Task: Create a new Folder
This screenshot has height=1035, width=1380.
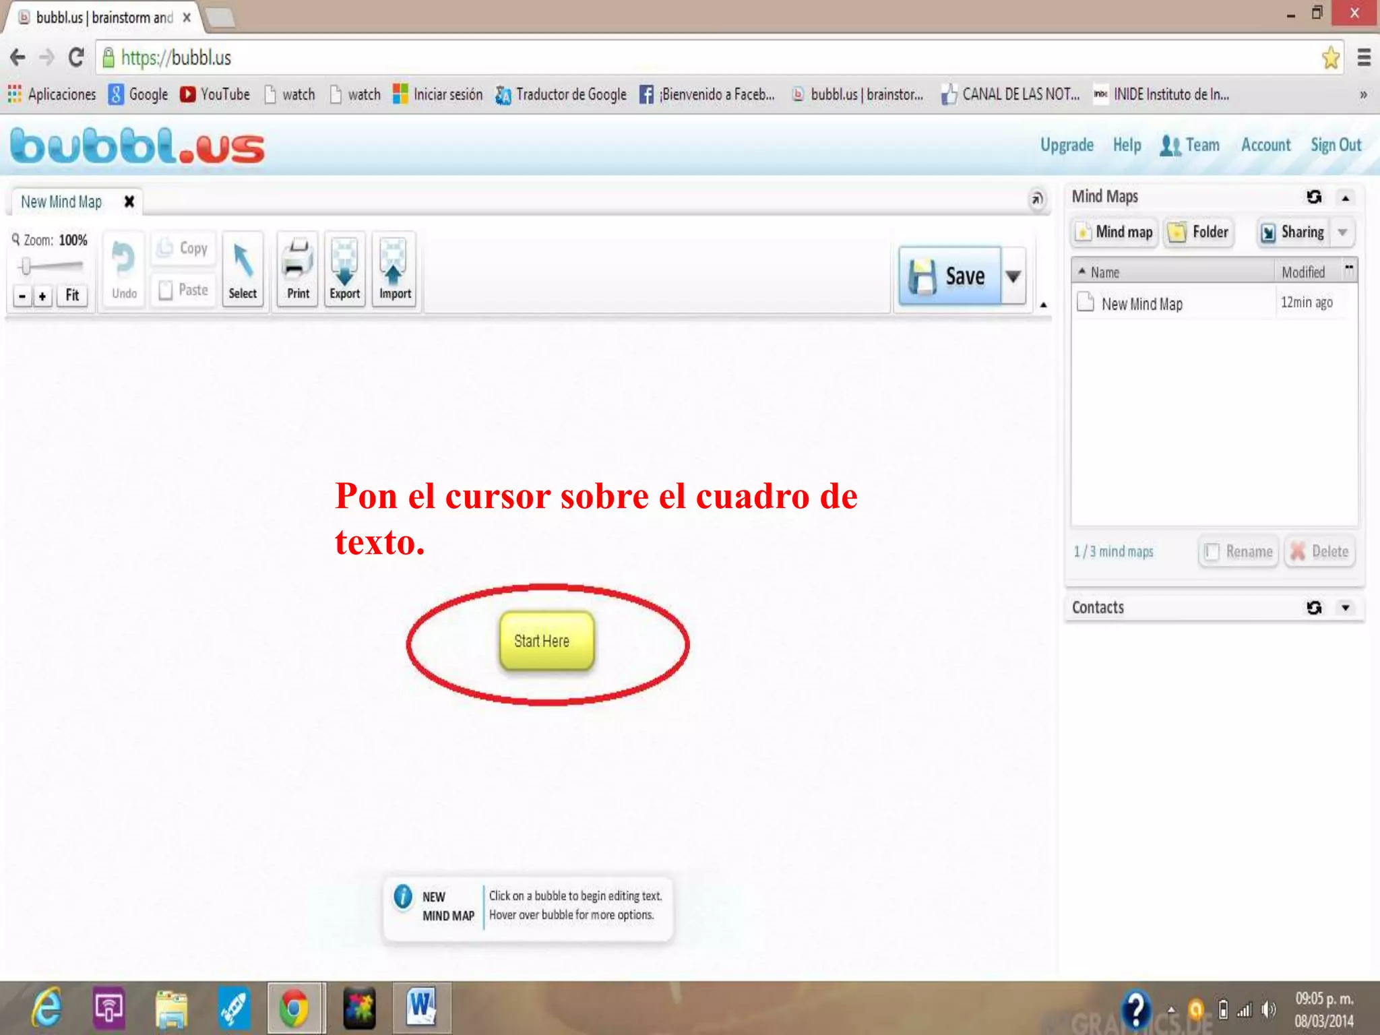Action: 1198,232
